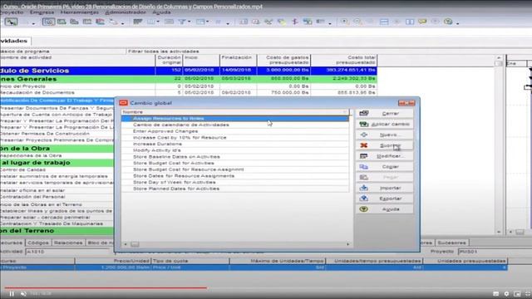Image resolution: width=532 pixels, height=299 pixels.
Task: Pause the video with the pause button
Action: [x=12, y=293]
